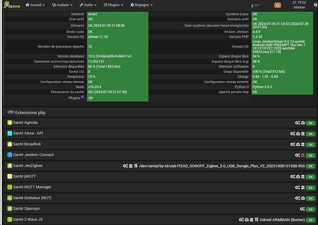
Task: Click the Santé Z-Wave JS plugin icon
Action: [x=10, y=219]
